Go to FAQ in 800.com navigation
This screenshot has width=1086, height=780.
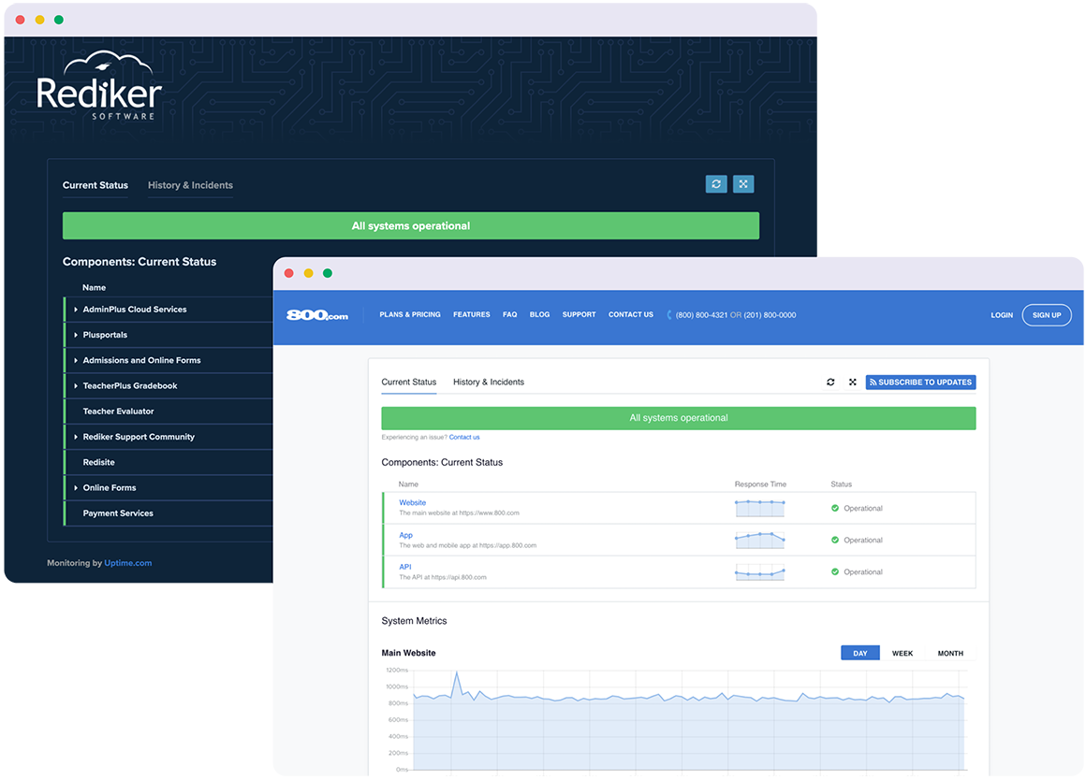click(x=509, y=315)
